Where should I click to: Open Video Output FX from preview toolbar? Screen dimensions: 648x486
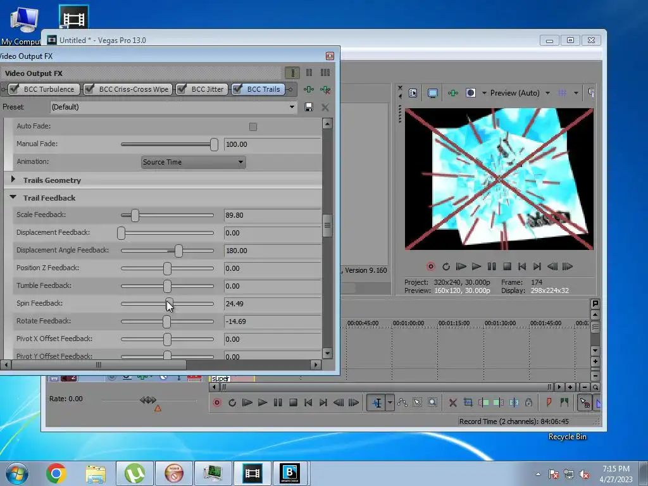[x=453, y=93]
